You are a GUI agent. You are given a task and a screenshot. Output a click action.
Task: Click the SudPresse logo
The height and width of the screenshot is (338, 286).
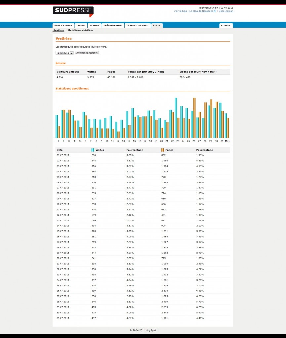click(x=73, y=12)
